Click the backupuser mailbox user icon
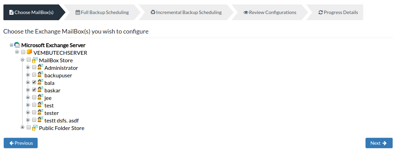 pos(40,75)
